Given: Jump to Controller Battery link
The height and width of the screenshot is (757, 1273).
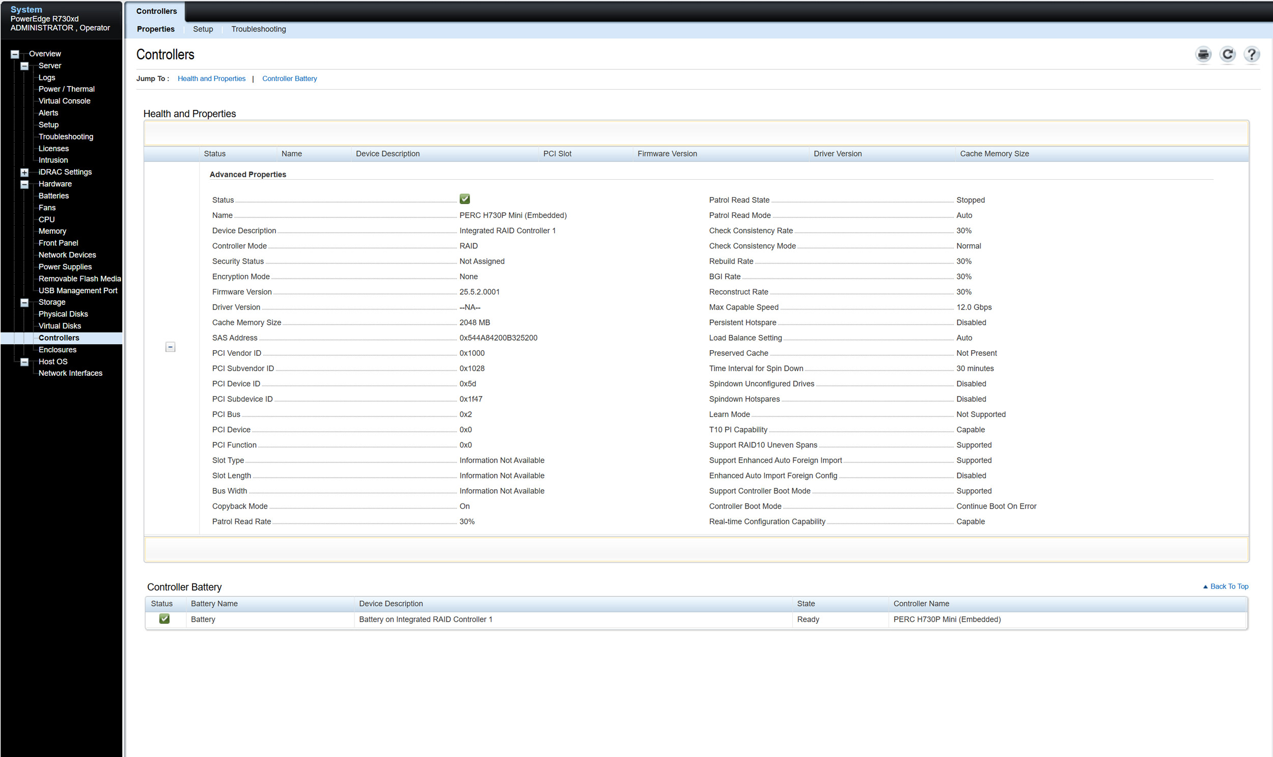Looking at the screenshot, I should 289,78.
